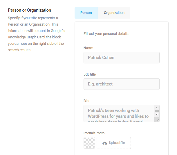Click the Upload file button

(114, 143)
